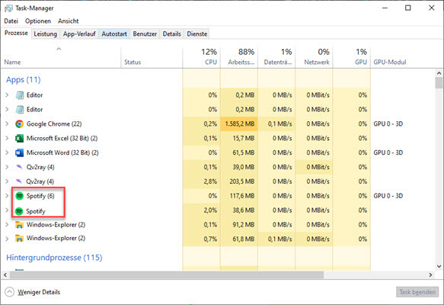Switch to the Details tab
This screenshot has height=305, width=444.
[x=172, y=34]
